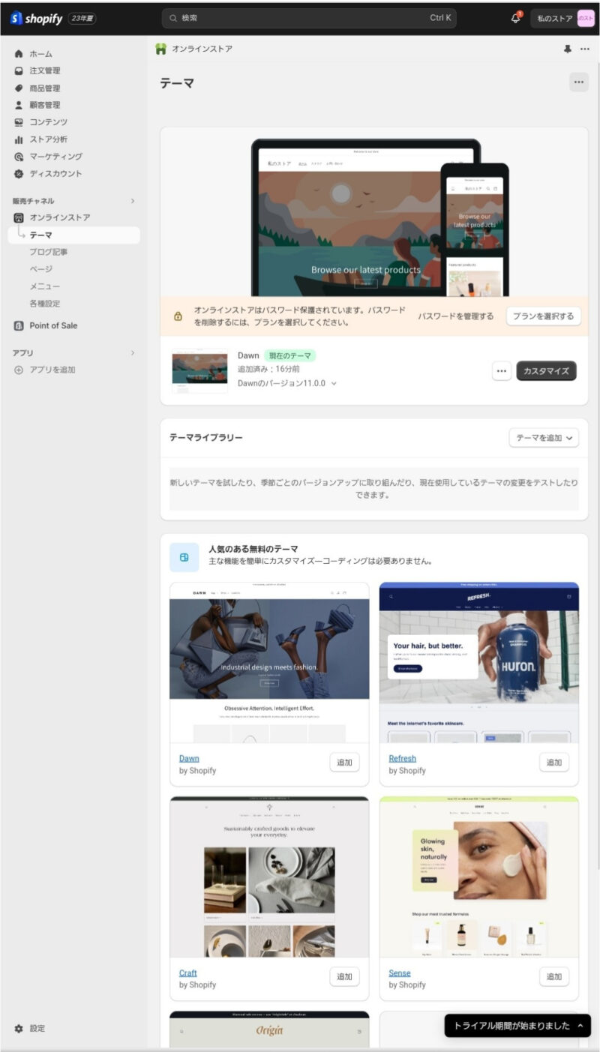Open the テーマ page three-dot menu
The image size is (600, 1052).
point(578,82)
